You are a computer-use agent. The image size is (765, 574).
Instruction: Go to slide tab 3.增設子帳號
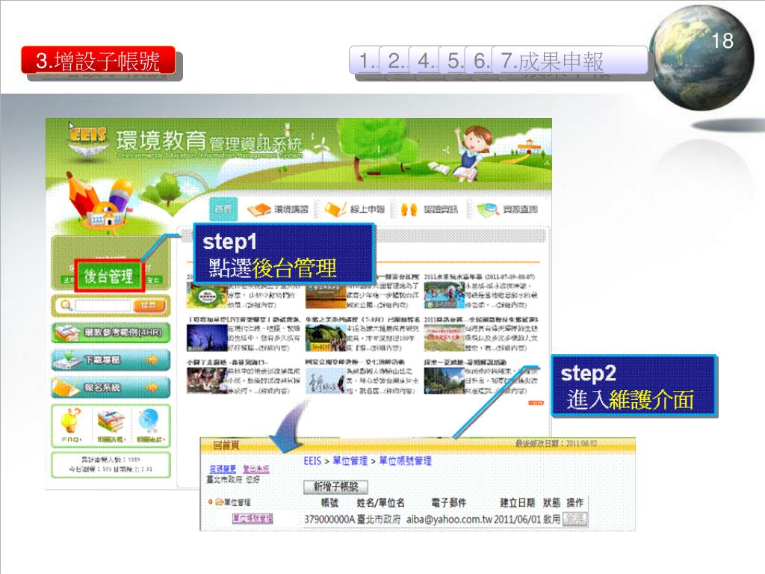point(98,61)
